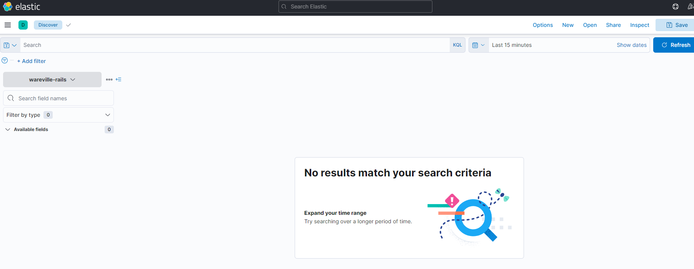Click the green D space avatar
This screenshot has height=269, width=694.
pyautogui.click(x=23, y=25)
